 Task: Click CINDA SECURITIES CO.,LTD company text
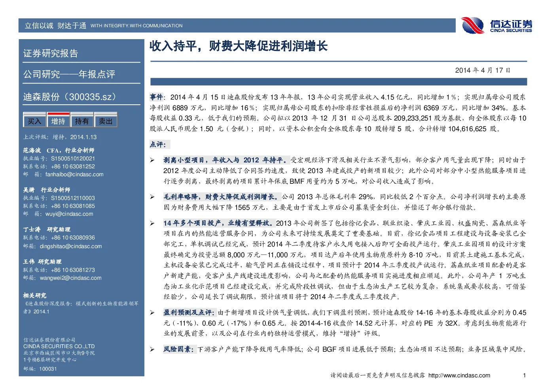(x=59, y=346)
